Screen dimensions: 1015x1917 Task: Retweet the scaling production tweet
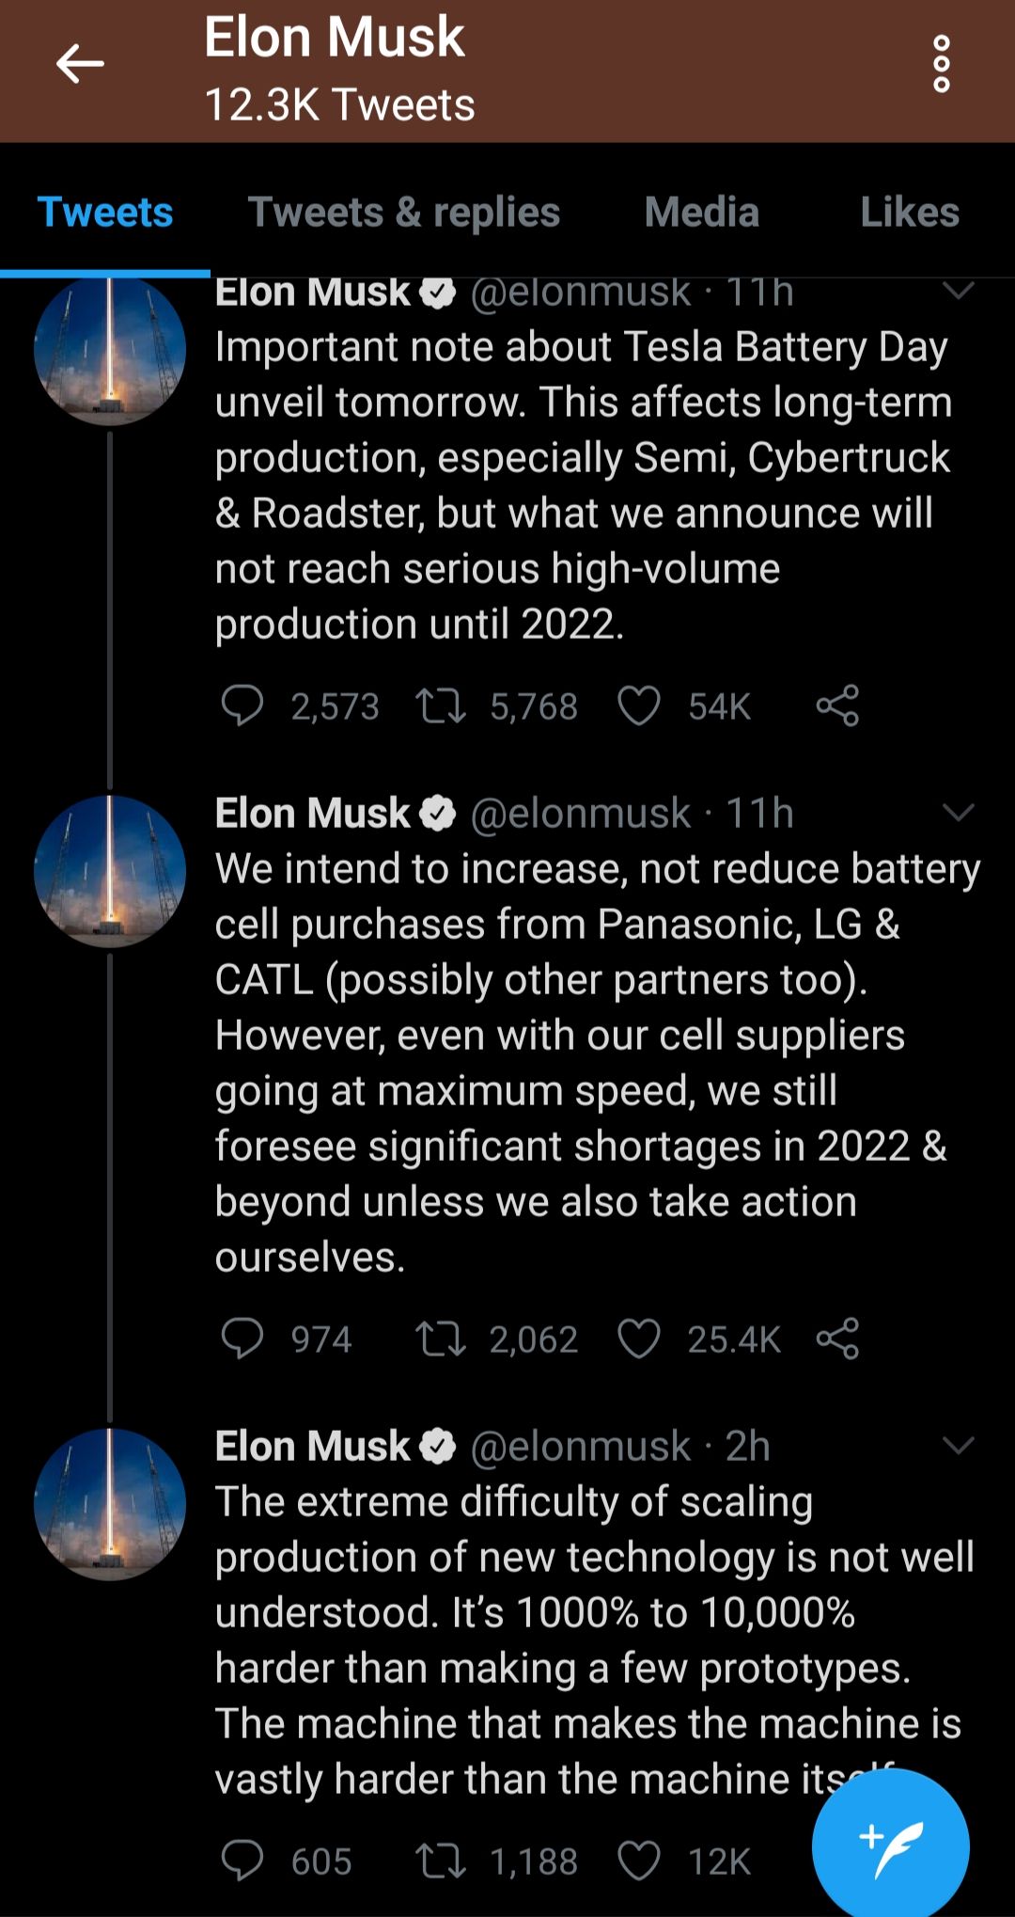441,1861
